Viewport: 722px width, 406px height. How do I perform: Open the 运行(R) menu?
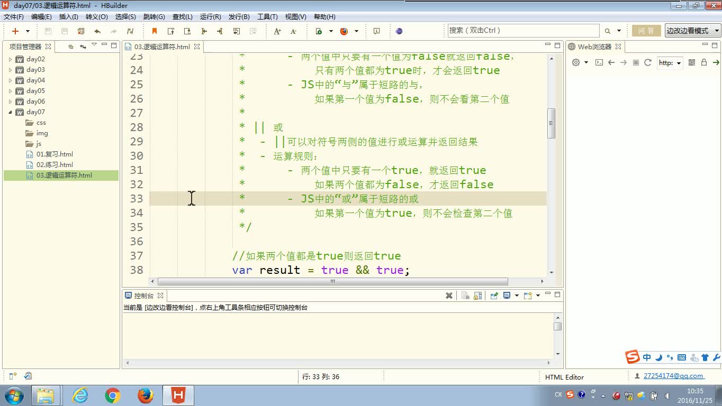click(211, 17)
